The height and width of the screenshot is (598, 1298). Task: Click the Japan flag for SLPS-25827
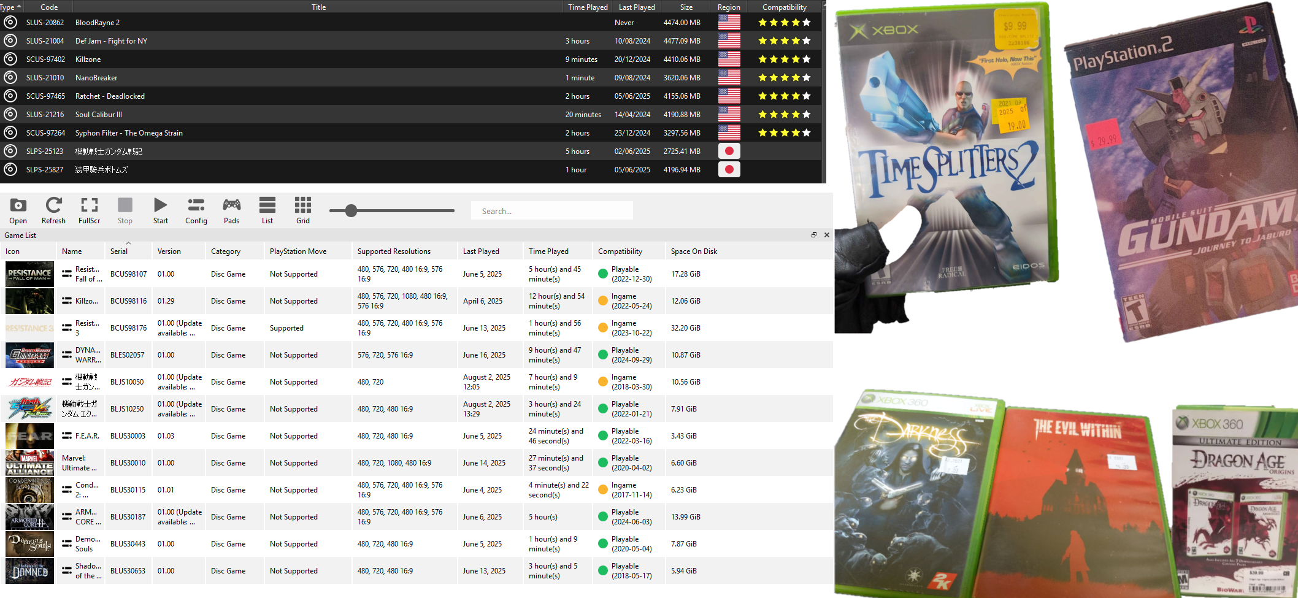729,169
